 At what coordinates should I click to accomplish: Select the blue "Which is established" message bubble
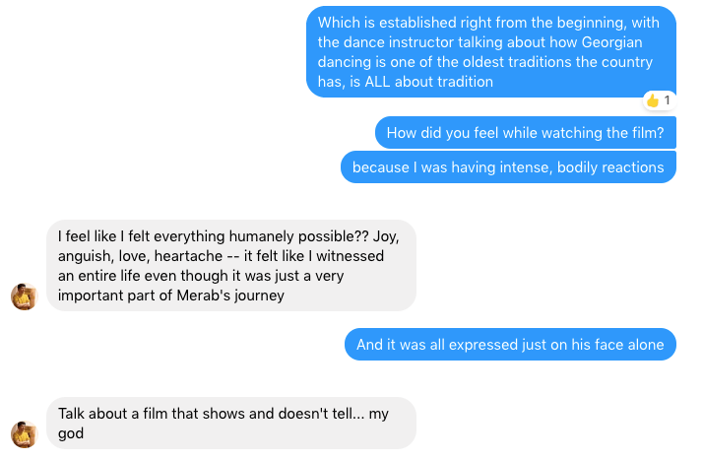(x=490, y=51)
